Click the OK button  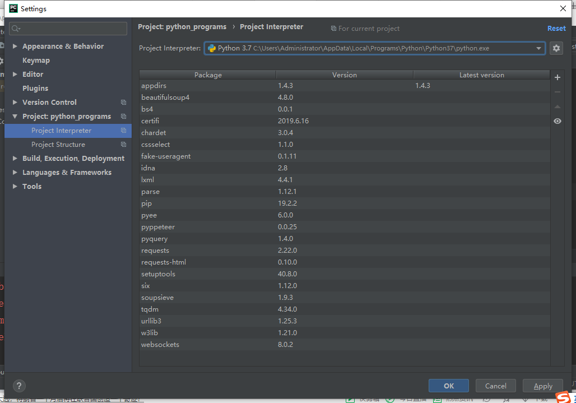449,386
